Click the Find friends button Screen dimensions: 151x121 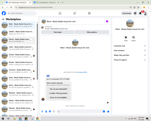[127, 13]
